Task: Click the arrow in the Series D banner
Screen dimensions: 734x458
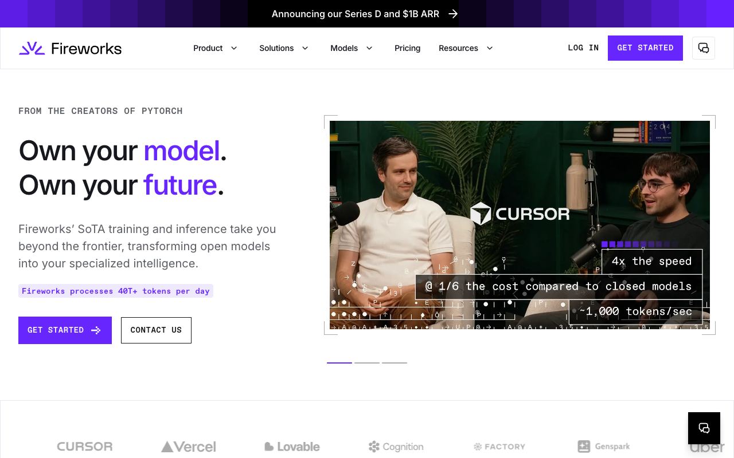Action: (x=453, y=14)
